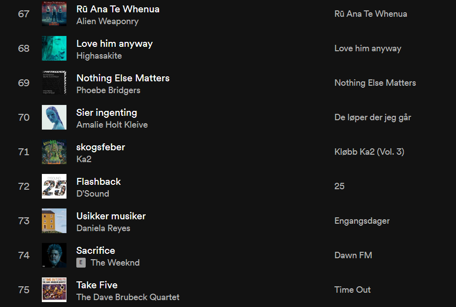Click the Dawn FM album artwork

(54, 255)
